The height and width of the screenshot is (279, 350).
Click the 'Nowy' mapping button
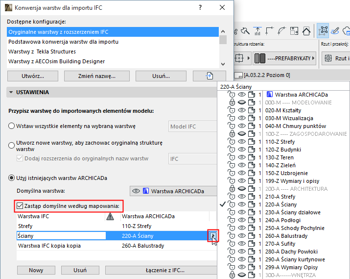[x=36, y=270]
